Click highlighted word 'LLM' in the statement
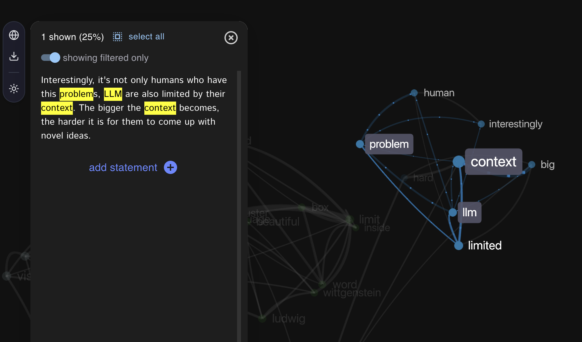Screen dimensions: 582x342 (x=113, y=94)
